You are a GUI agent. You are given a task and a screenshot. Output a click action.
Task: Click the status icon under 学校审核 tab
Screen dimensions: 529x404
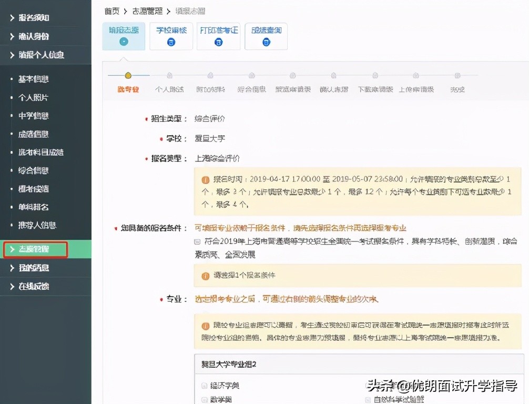[171, 42]
